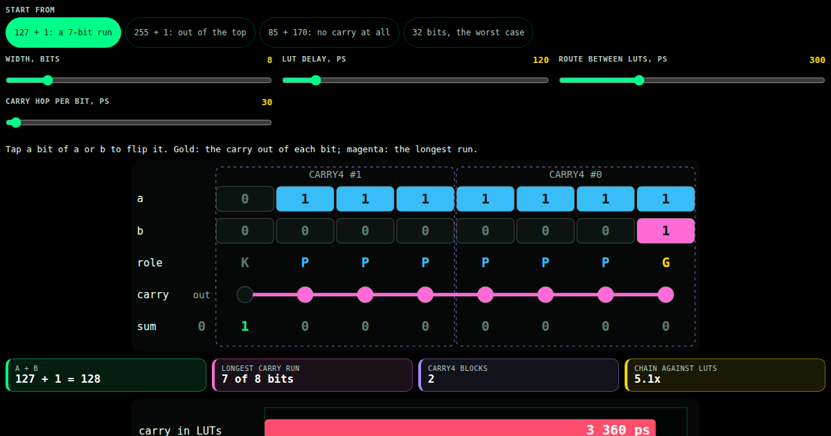
Task: Click the red '3 360 ps' carry in LUTs bar
Action: coord(460,428)
